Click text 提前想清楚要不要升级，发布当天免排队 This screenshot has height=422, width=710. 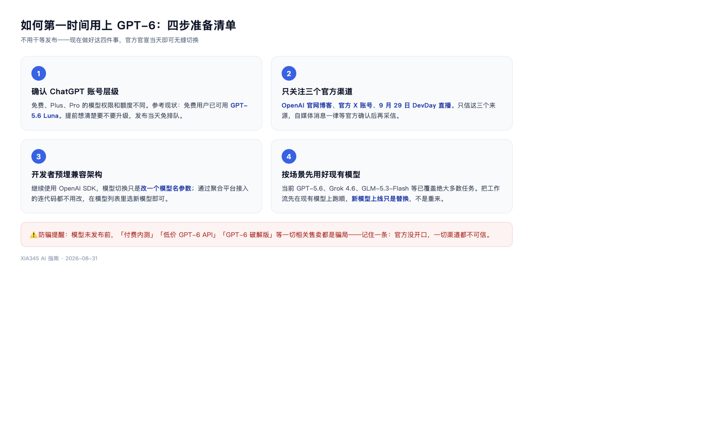tap(124, 116)
